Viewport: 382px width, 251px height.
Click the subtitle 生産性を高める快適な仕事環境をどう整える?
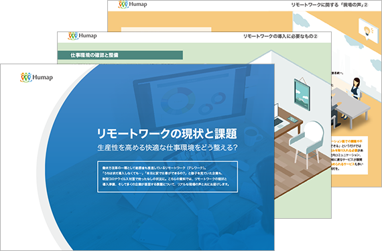pyautogui.click(x=168, y=148)
